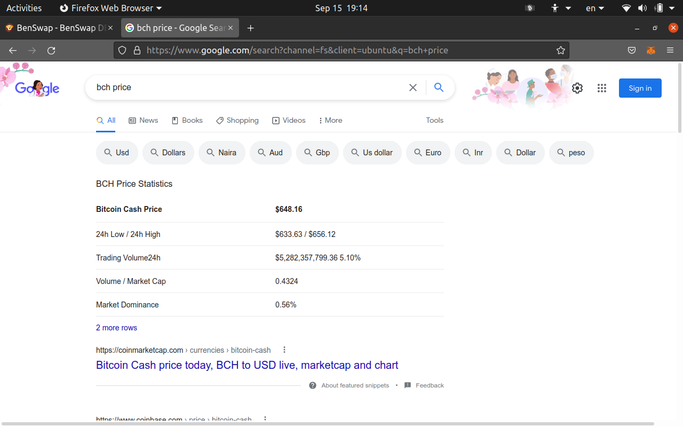
Task: Select the peso suggestion chip
Action: tap(571, 153)
